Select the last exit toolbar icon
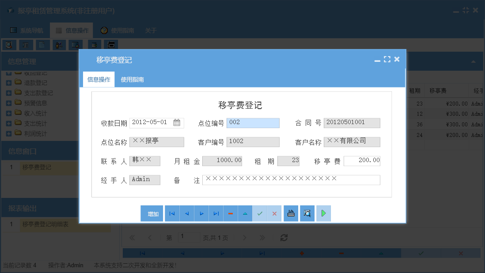Screen dimensions: 485x273 tap(111, 45)
